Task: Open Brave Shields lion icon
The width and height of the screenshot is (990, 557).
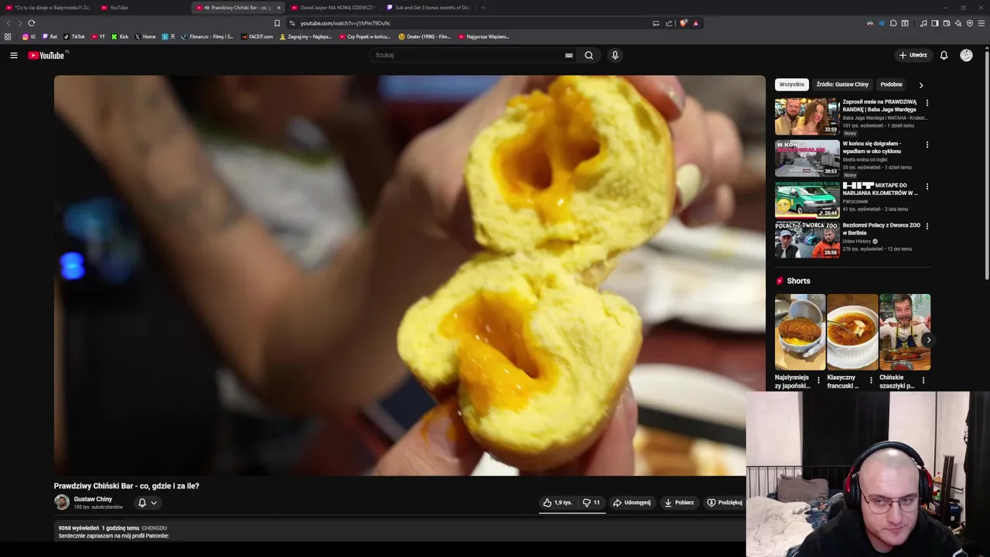Action: click(x=683, y=23)
